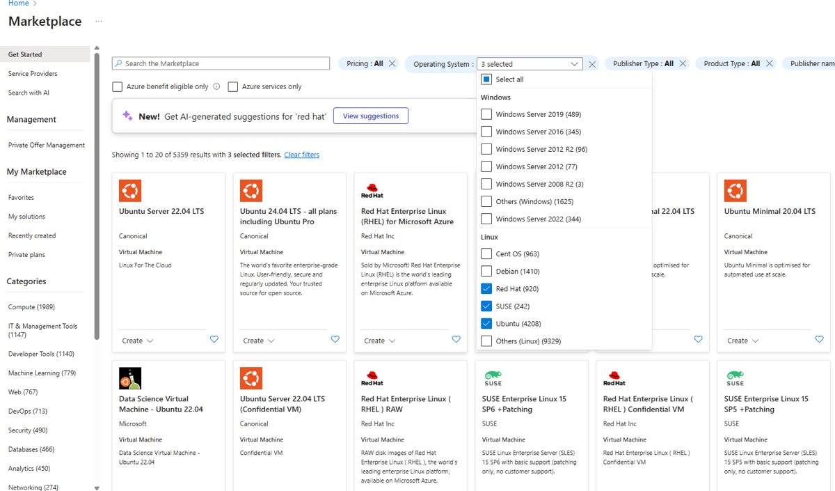
Task: Check the Windows Server 2019 checkbox
Action: point(486,114)
